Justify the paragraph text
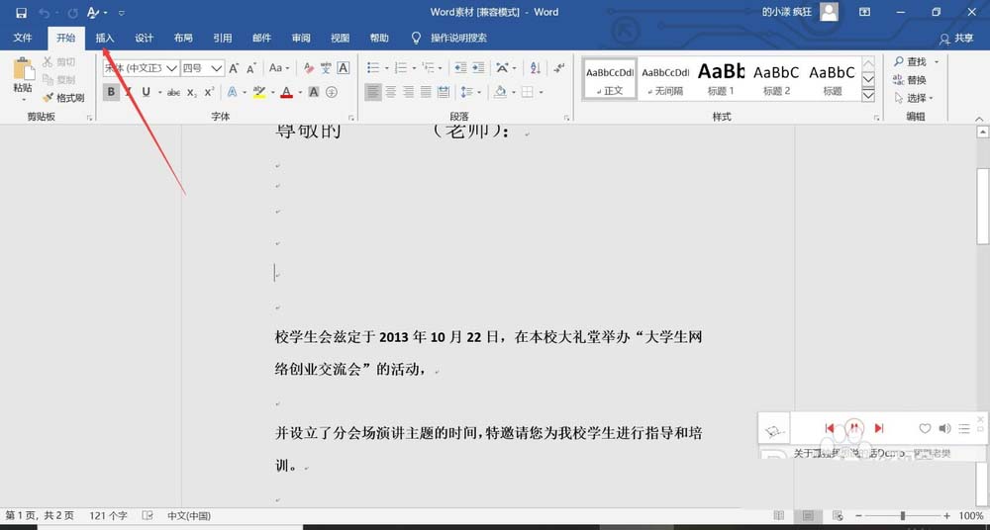The height and width of the screenshot is (530, 990). tap(426, 92)
